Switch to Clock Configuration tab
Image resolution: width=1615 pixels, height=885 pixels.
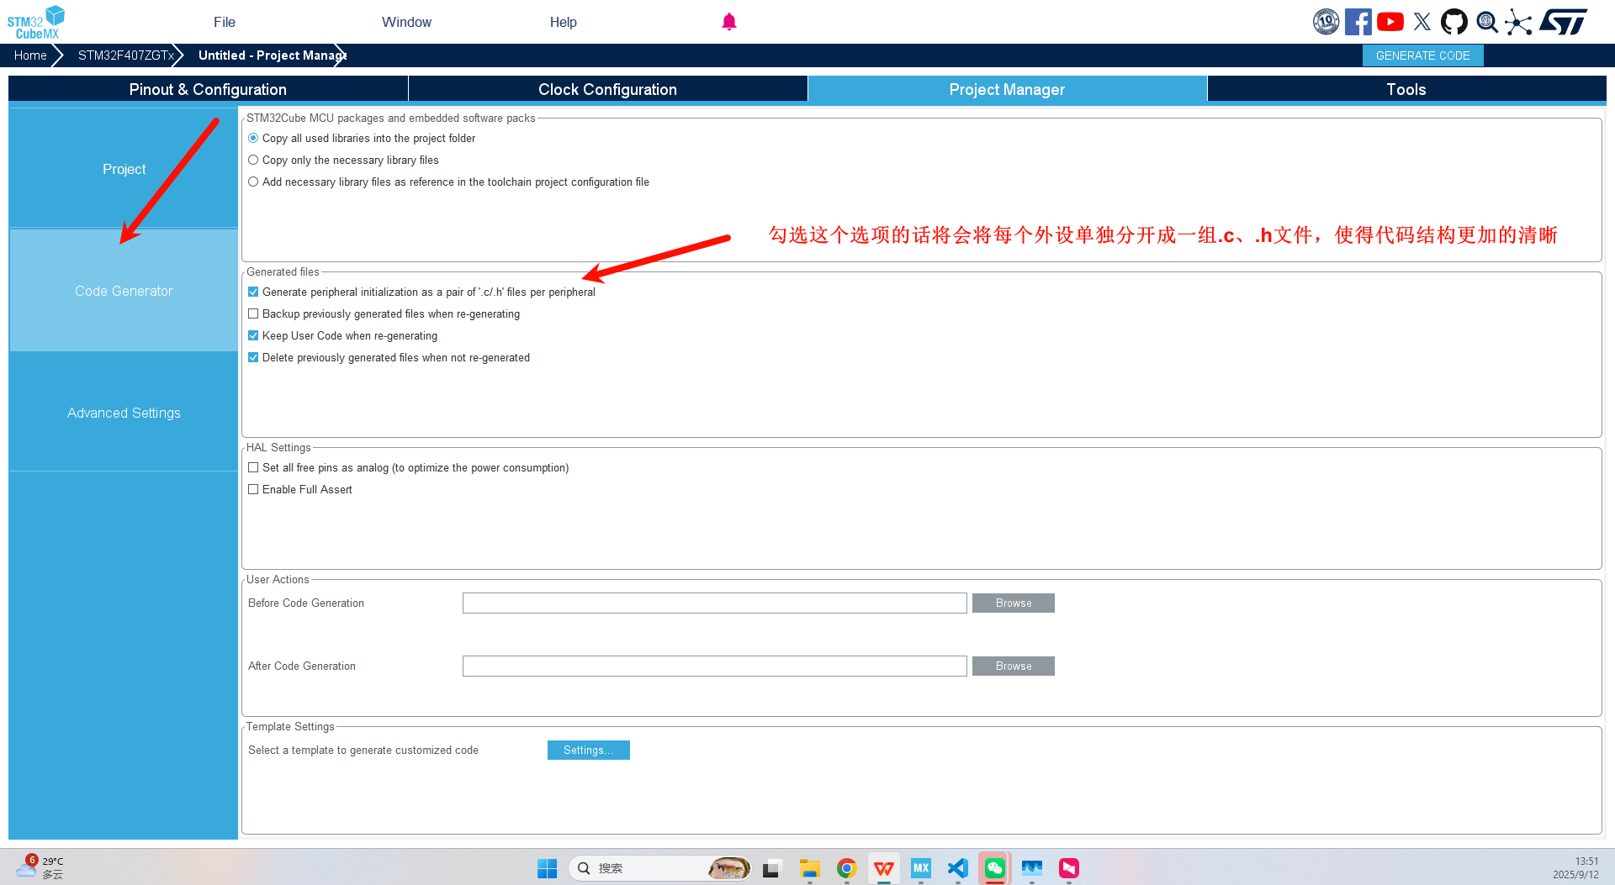pyautogui.click(x=607, y=89)
